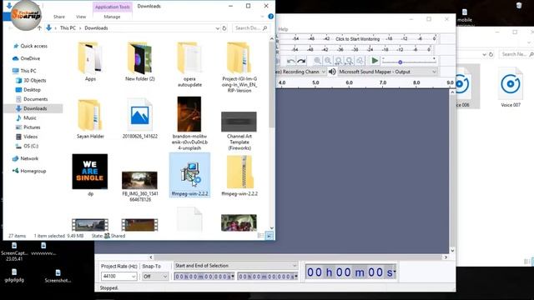Click the 7.0 mark on Audacity timeline
This screenshot has height=300, width=534.
pyautogui.click(x=383, y=82)
